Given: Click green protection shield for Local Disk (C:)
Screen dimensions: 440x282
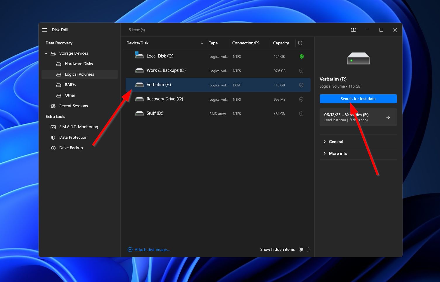Looking at the screenshot, I should pyautogui.click(x=302, y=56).
